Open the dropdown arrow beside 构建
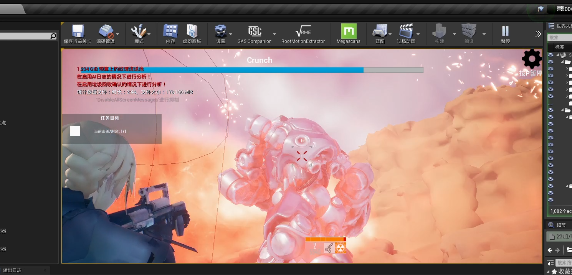Viewport: 572px width, 275px height. [x=455, y=34]
